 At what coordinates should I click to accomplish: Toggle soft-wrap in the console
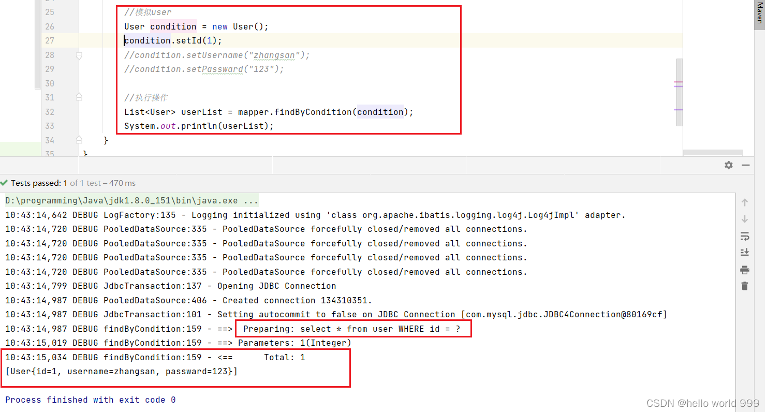[x=745, y=236]
